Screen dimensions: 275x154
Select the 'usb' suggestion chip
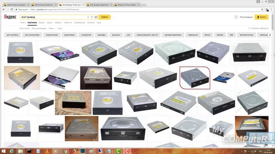tap(128, 35)
